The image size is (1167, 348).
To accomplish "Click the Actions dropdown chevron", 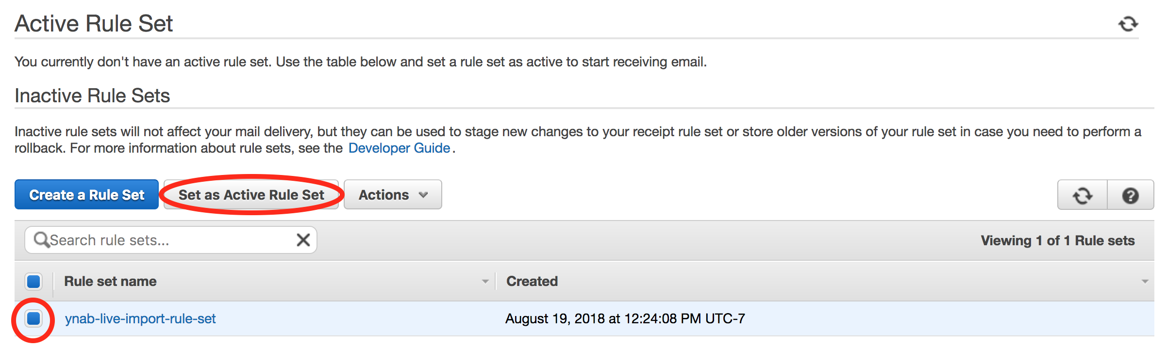I will pyautogui.click(x=423, y=195).
